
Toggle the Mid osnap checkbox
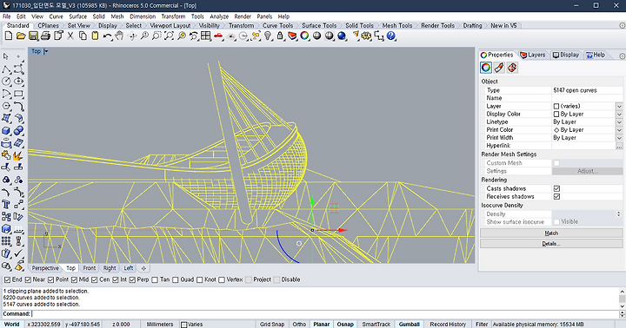(x=74, y=279)
